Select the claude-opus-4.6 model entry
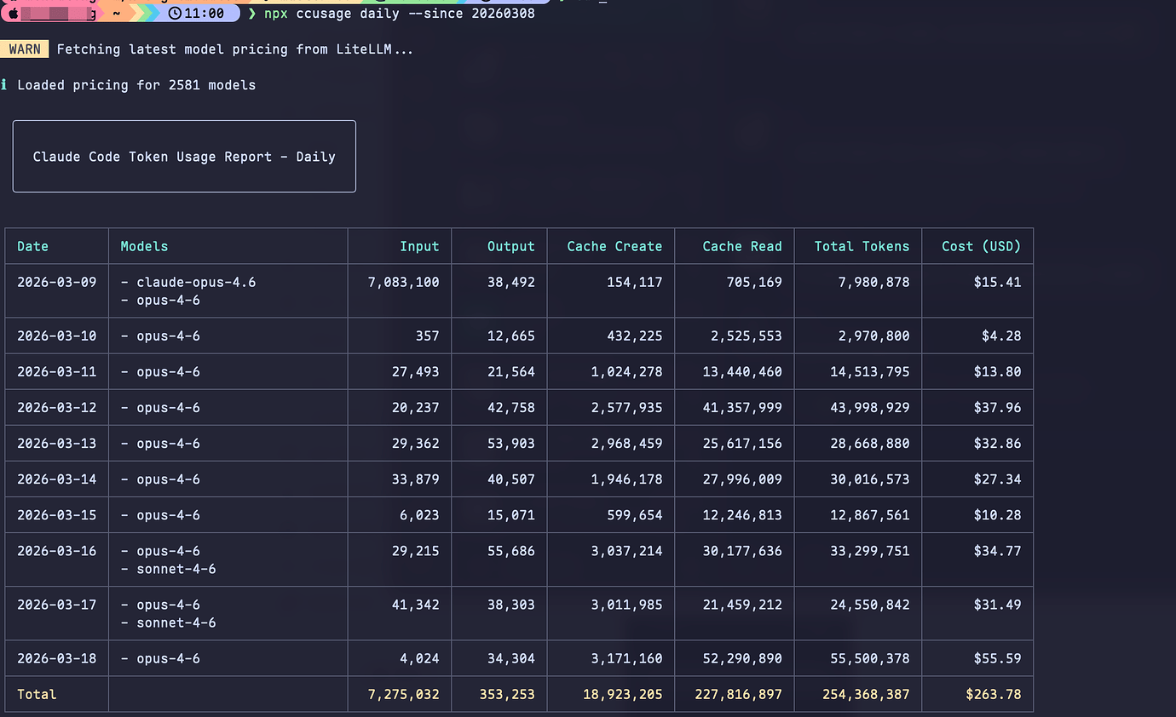 click(196, 282)
